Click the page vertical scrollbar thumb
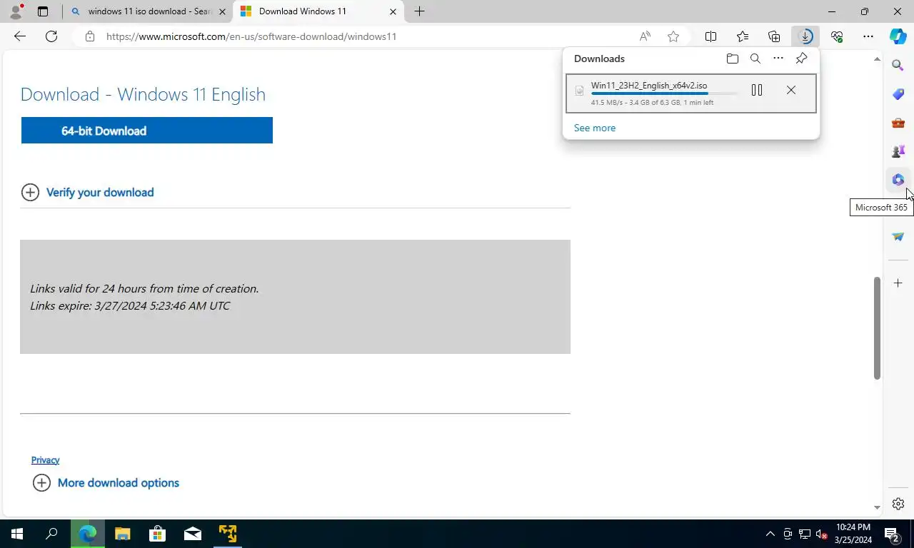The image size is (914, 548). tap(878, 328)
